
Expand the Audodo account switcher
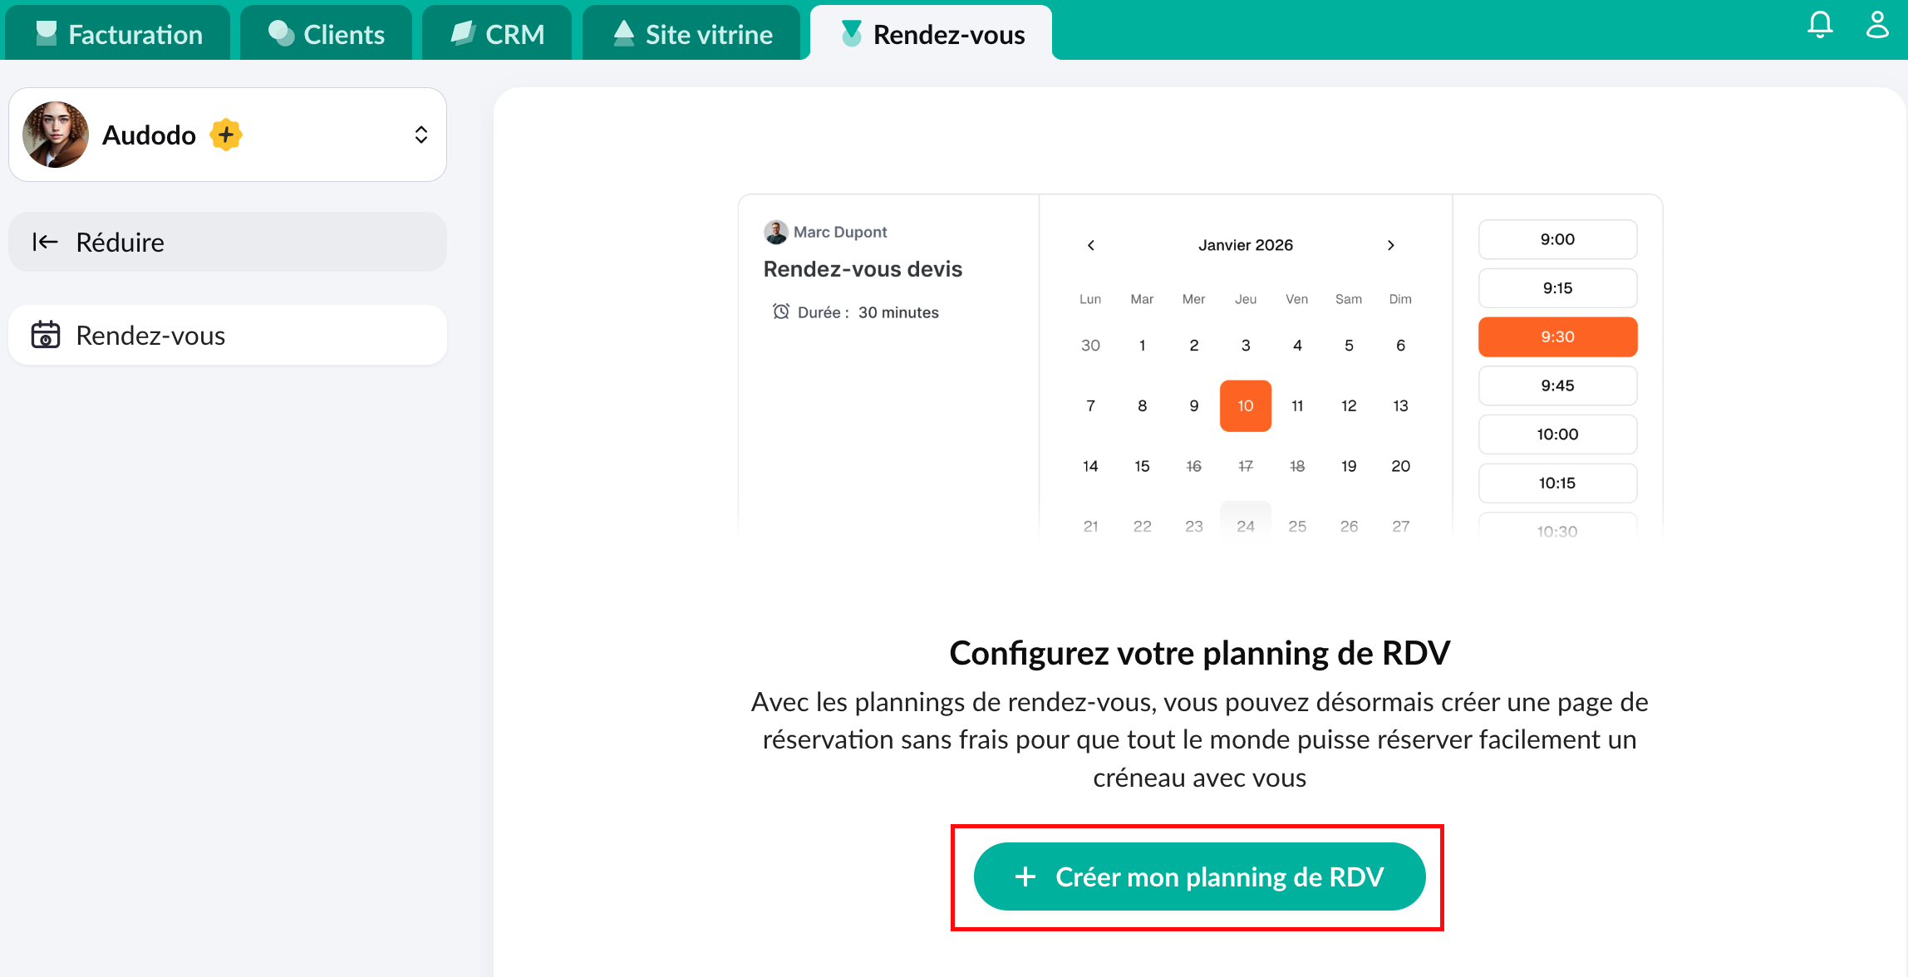[421, 135]
